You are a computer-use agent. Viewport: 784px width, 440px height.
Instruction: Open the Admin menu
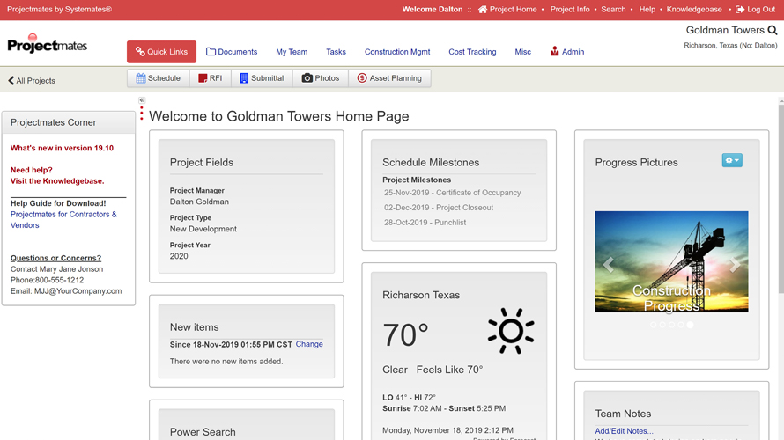click(x=567, y=51)
